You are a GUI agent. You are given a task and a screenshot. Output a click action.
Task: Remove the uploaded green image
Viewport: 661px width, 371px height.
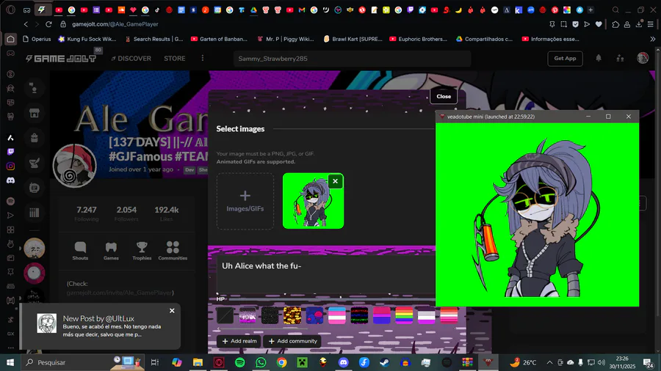tap(335, 181)
